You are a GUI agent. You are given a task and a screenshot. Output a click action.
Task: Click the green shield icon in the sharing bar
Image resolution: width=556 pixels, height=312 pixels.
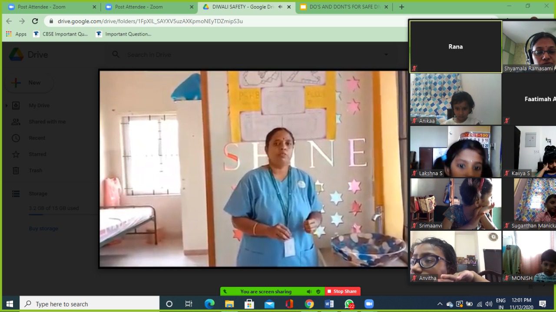[318, 292]
